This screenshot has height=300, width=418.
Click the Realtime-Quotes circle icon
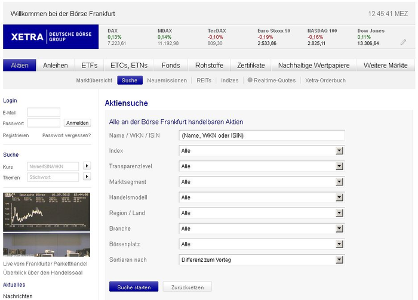[250, 80]
